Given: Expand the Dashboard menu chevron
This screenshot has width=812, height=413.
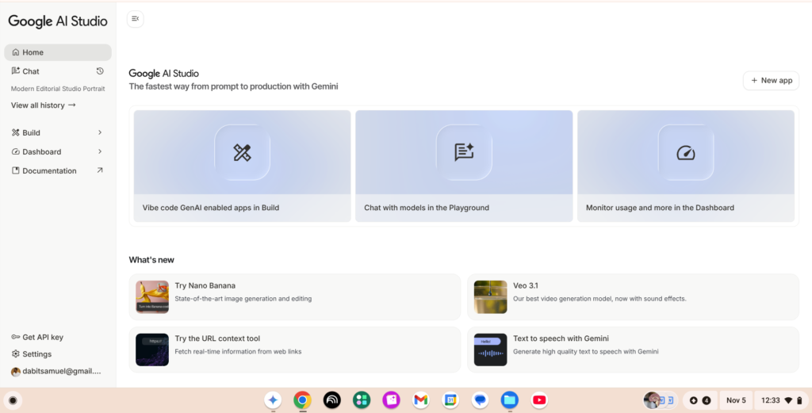Looking at the screenshot, I should 100,151.
